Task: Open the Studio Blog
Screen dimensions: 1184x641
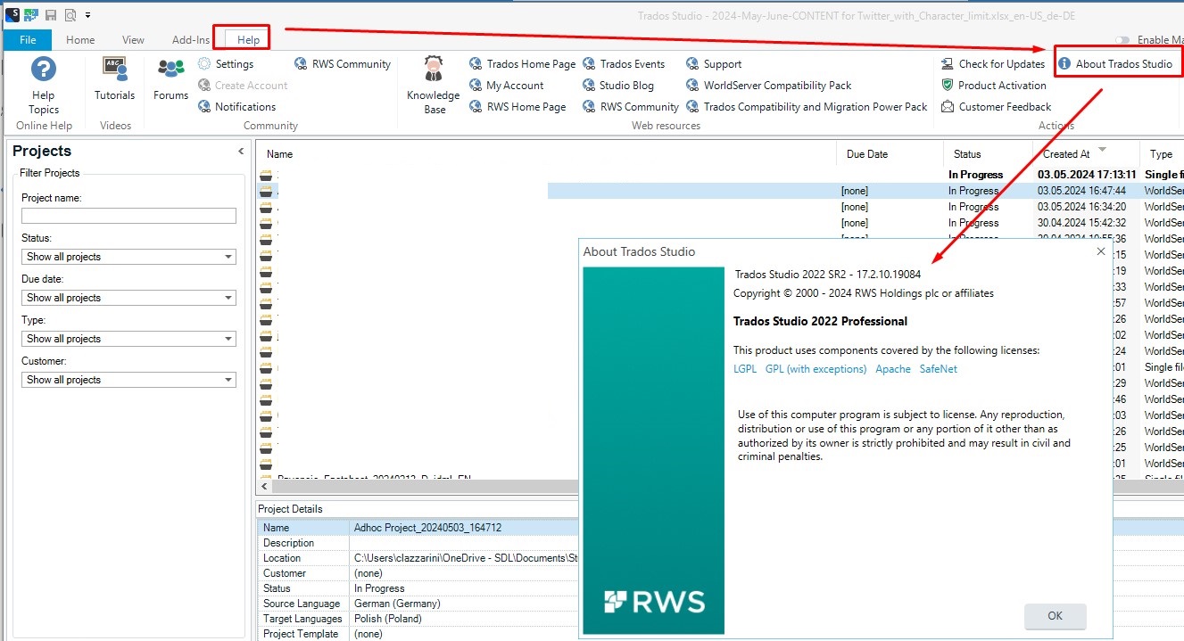Action: (x=618, y=86)
